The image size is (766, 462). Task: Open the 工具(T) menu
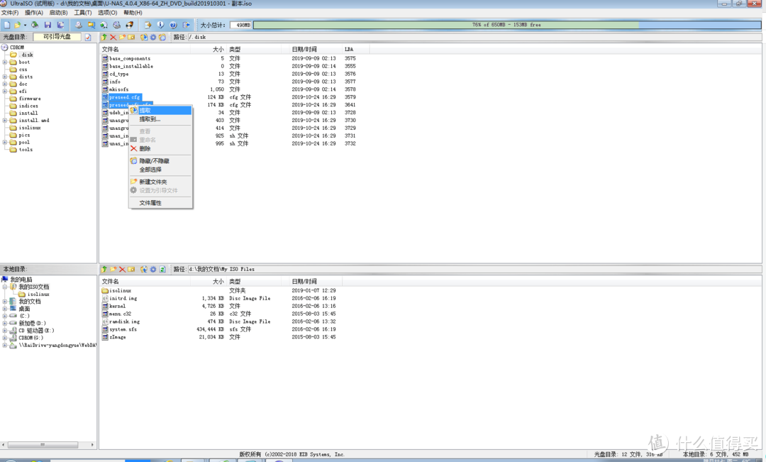[x=82, y=13]
